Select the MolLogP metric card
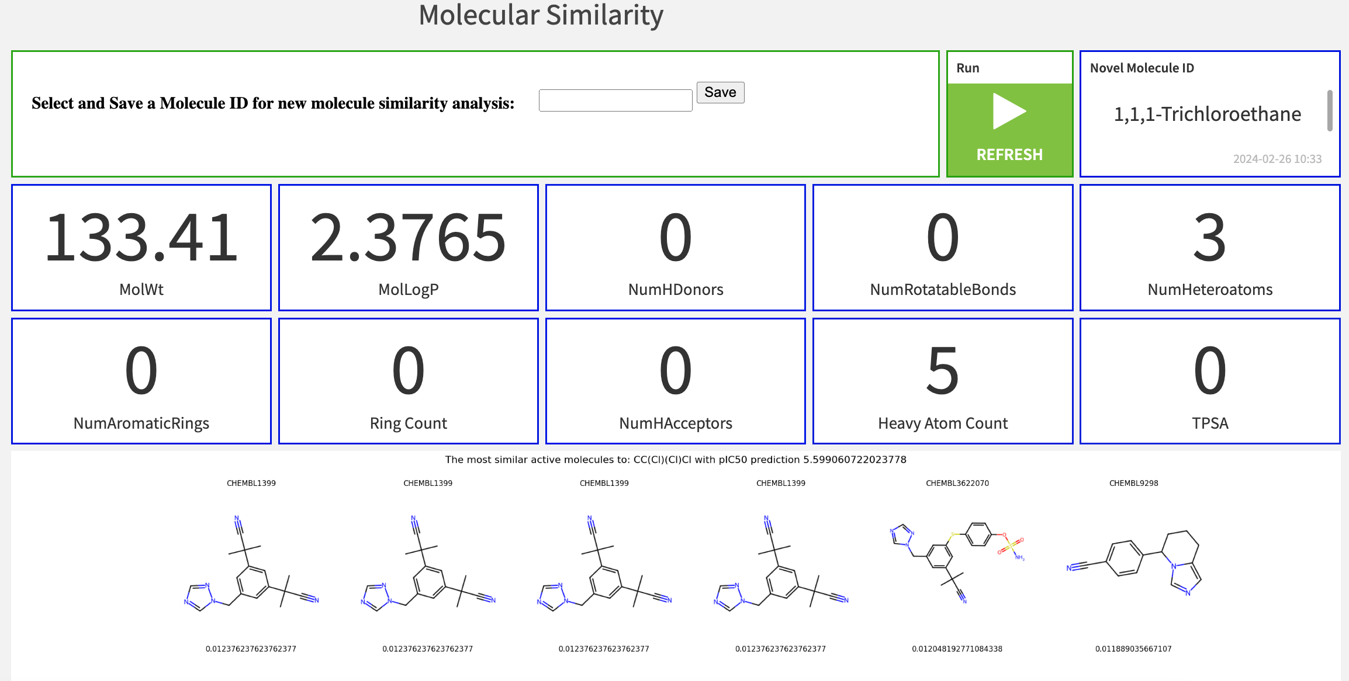This screenshot has height=681, width=1349. [x=408, y=248]
